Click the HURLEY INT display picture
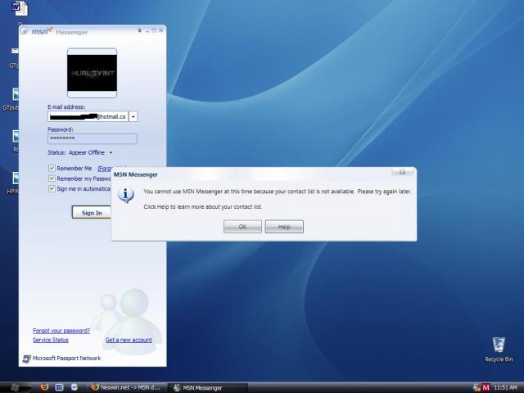The width and height of the screenshot is (524, 393). tap(92, 73)
